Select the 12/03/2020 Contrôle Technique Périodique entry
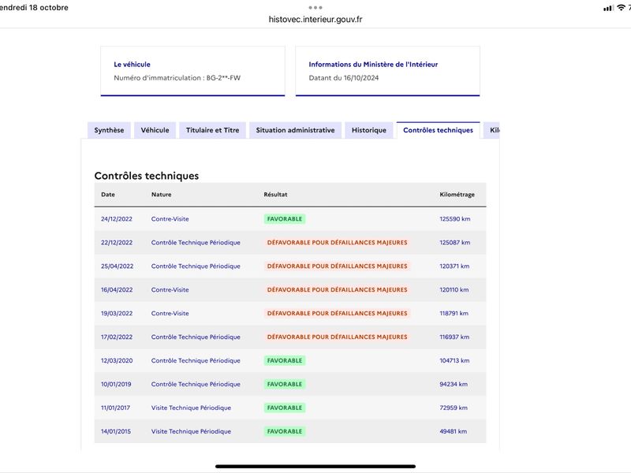The width and height of the screenshot is (631, 473). (x=290, y=360)
